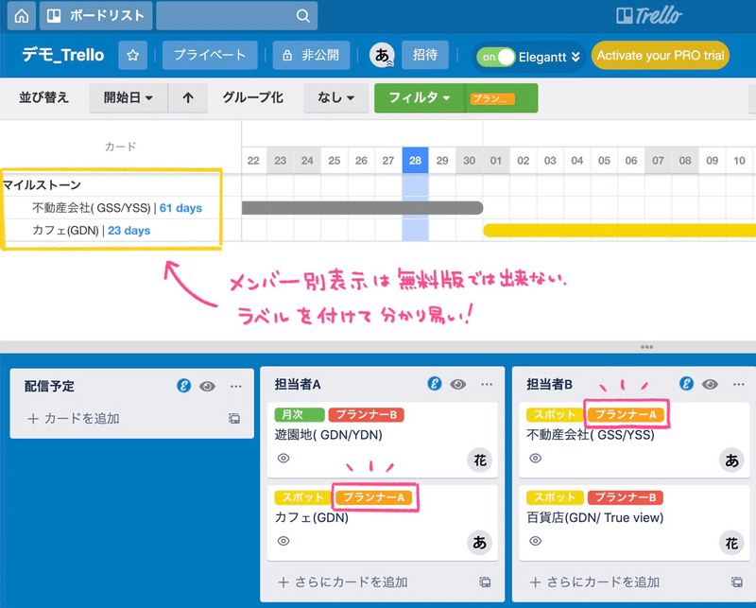Open 不動産会社( GSS/YSS) card in 担当者B

634,440
